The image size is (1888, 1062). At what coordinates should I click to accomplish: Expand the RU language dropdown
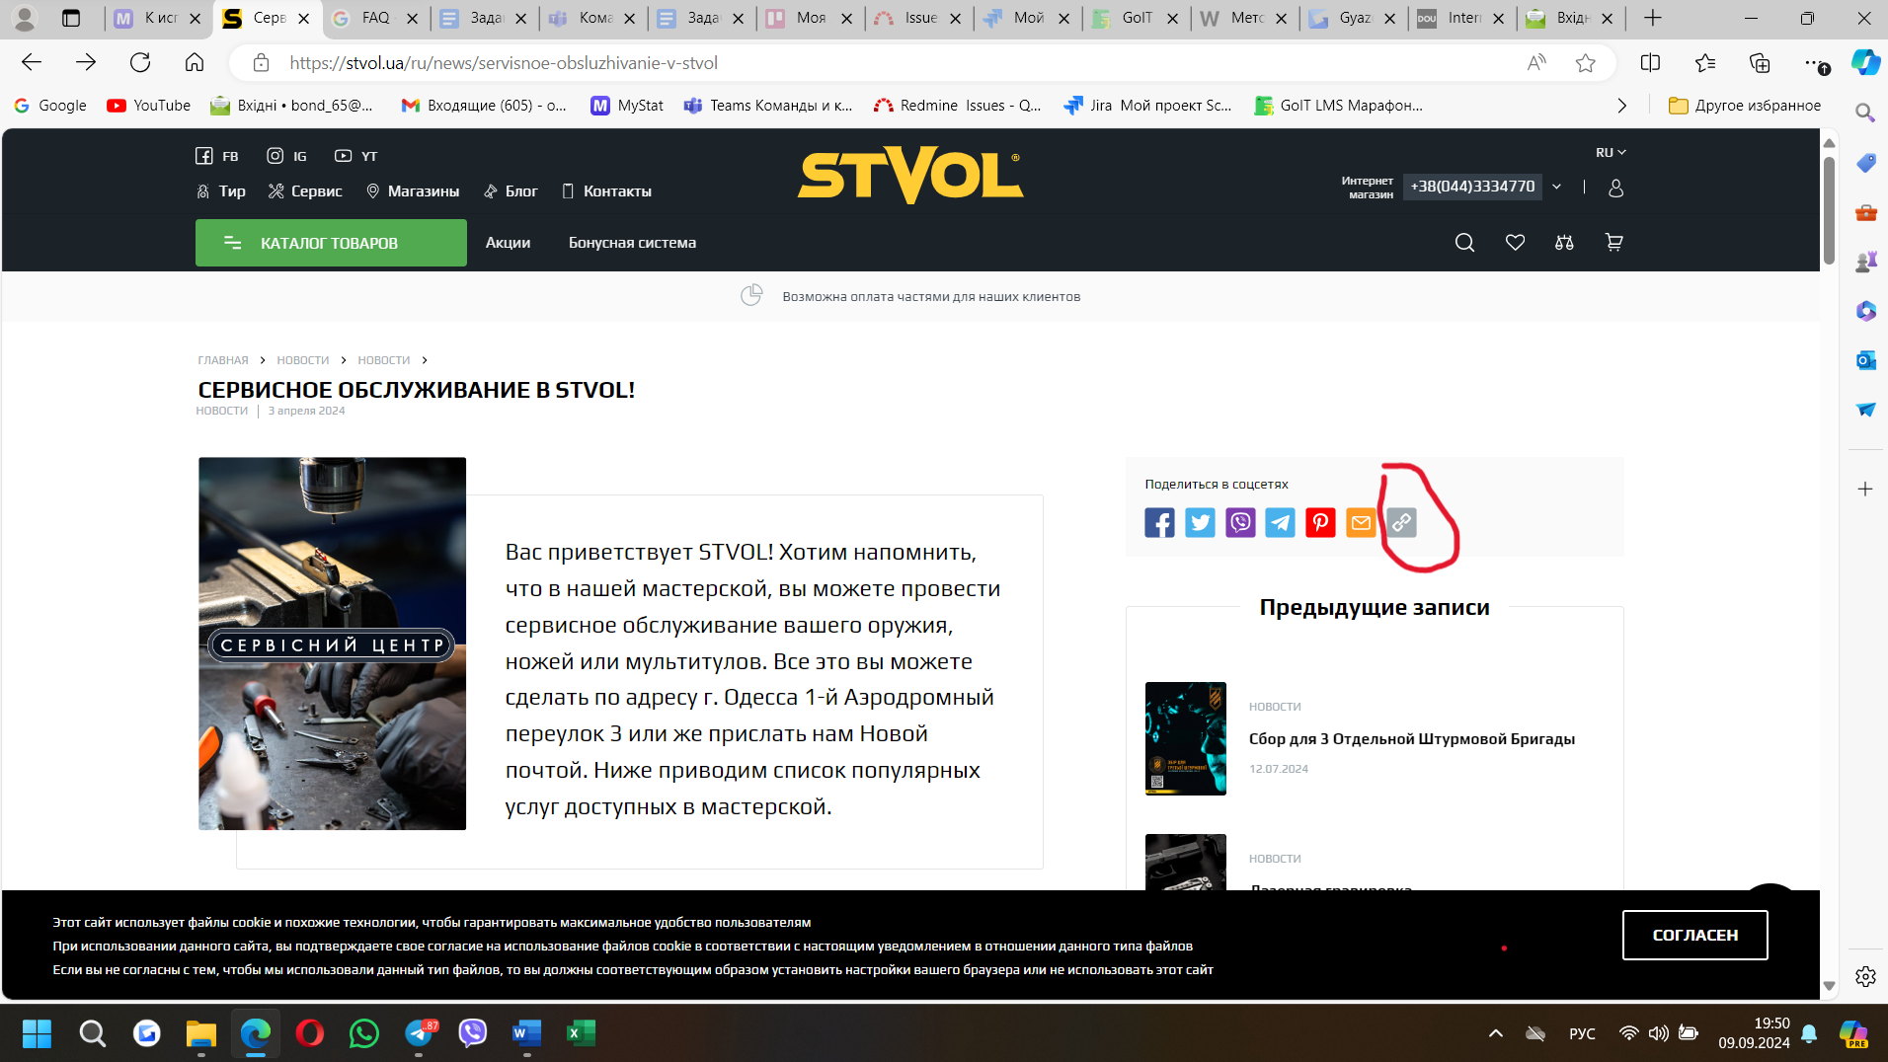tap(1610, 153)
